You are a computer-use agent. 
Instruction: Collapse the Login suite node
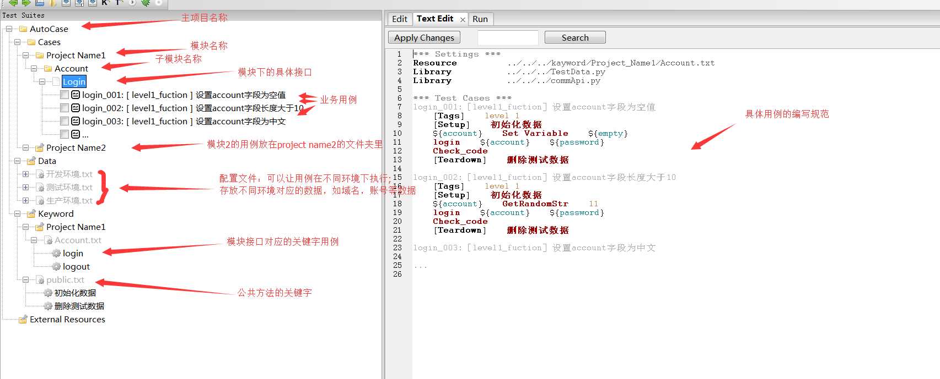click(x=42, y=81)
